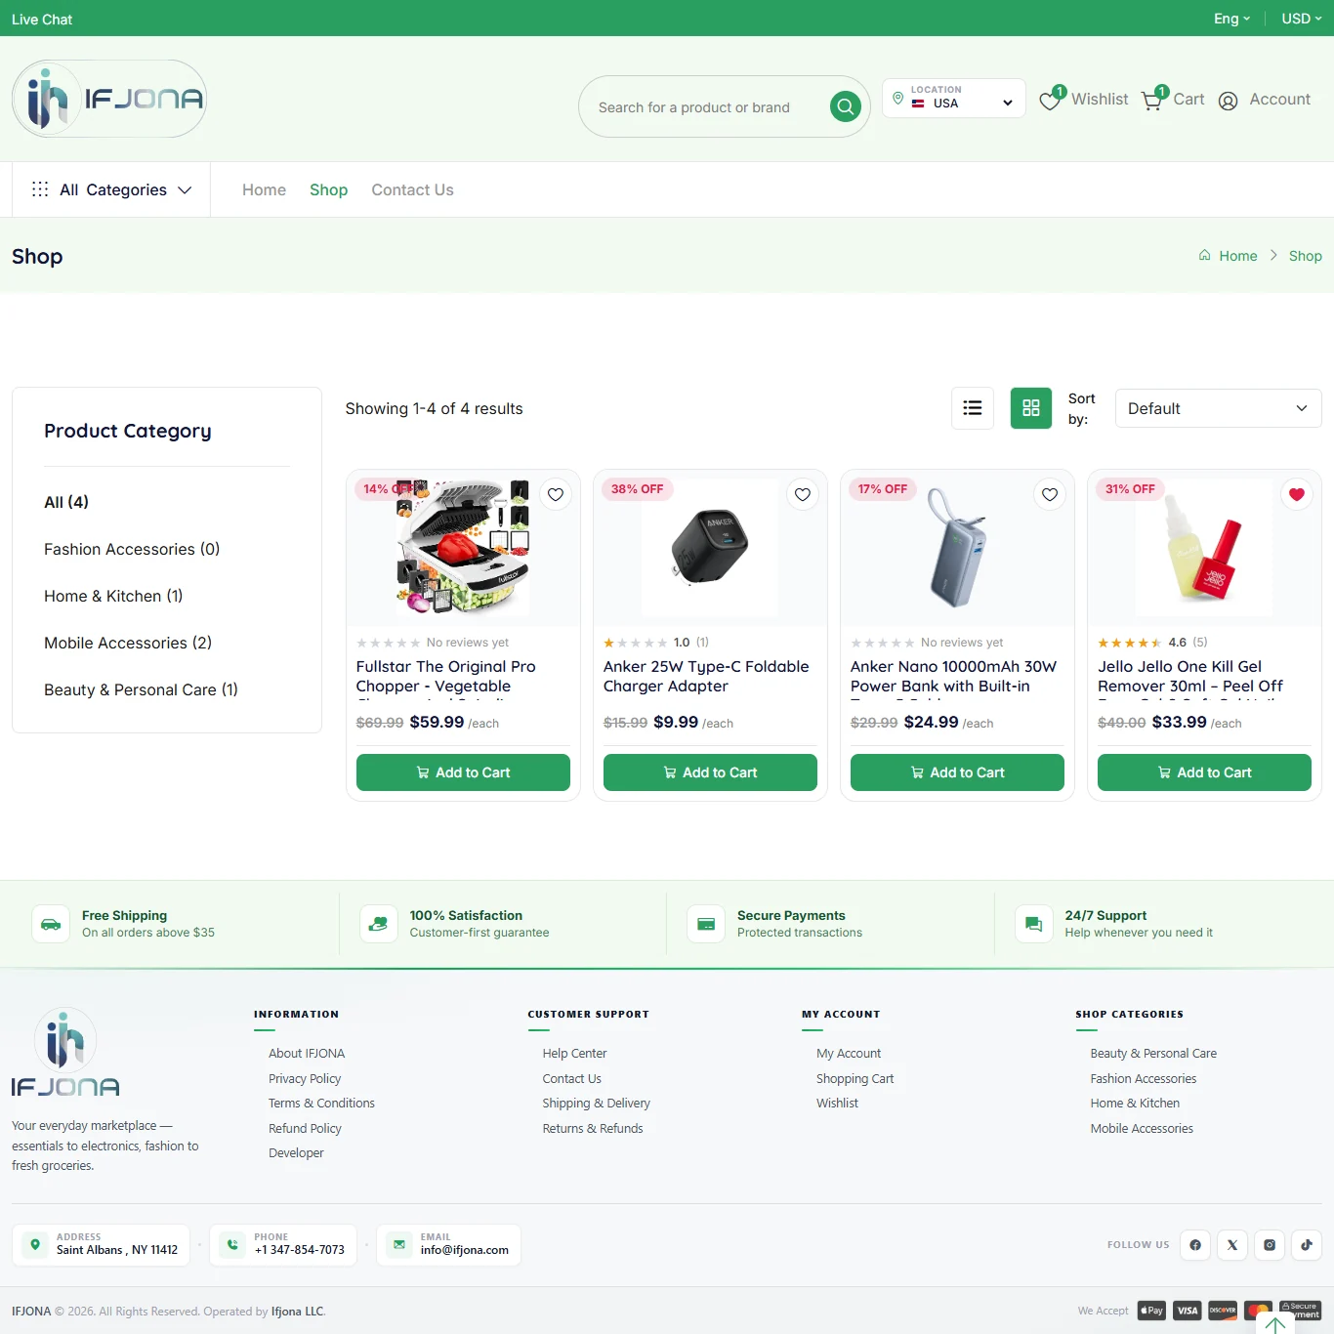Open the Wishlist heart icon in header
This screenshot has width=1334, height=1334.
(1051, 100)
